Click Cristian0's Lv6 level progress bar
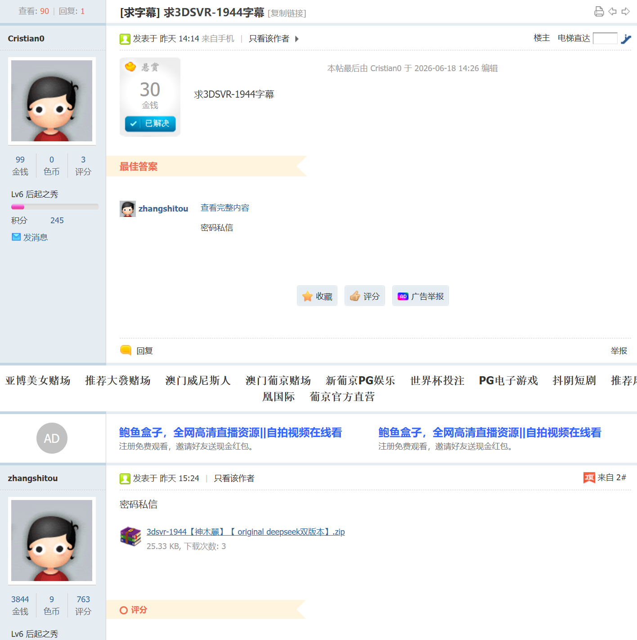637x640 pixels. (x=55, y=207)
